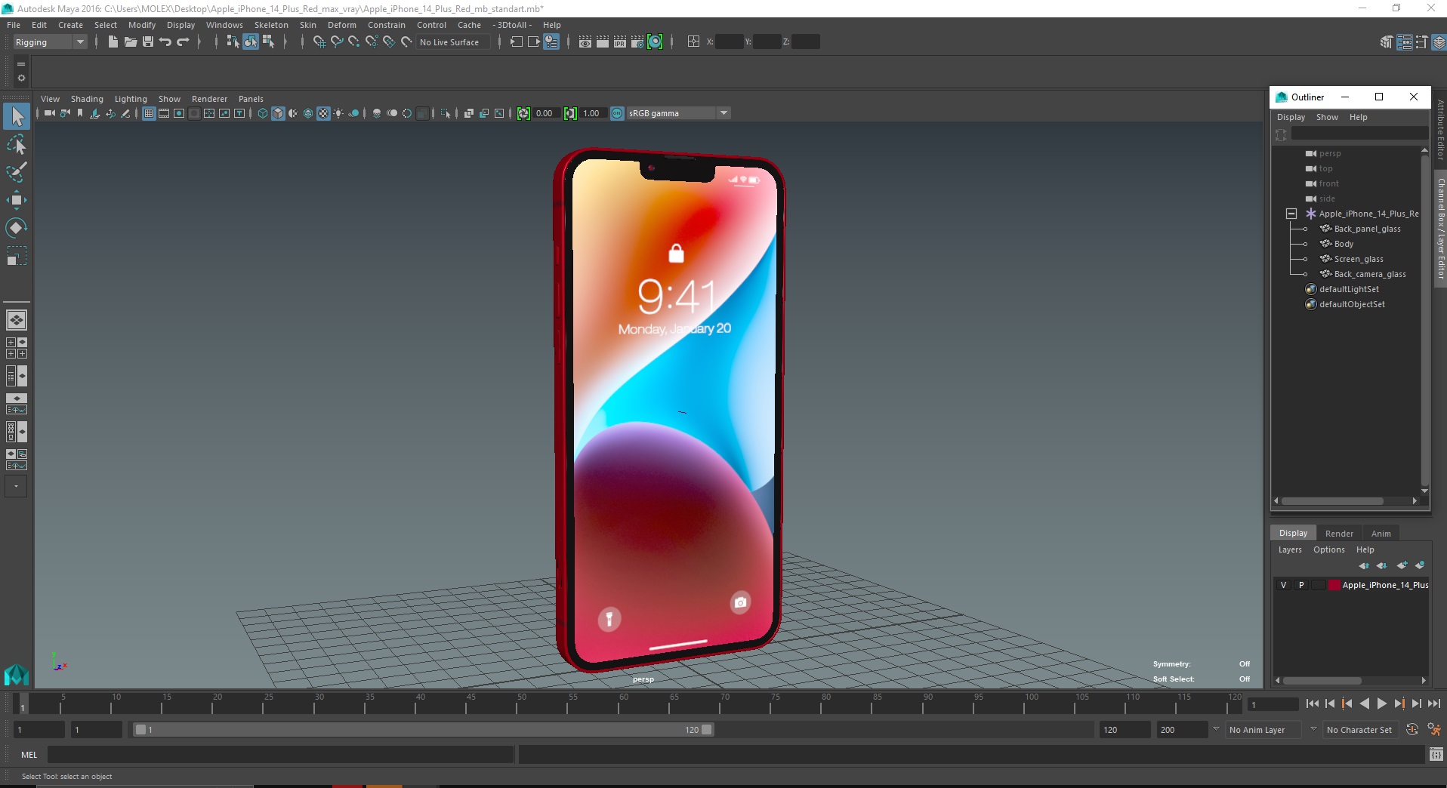Toggle wireframe shading in viewport
The width and height of the screenshot is (1447, 788).
click(262, 113)
